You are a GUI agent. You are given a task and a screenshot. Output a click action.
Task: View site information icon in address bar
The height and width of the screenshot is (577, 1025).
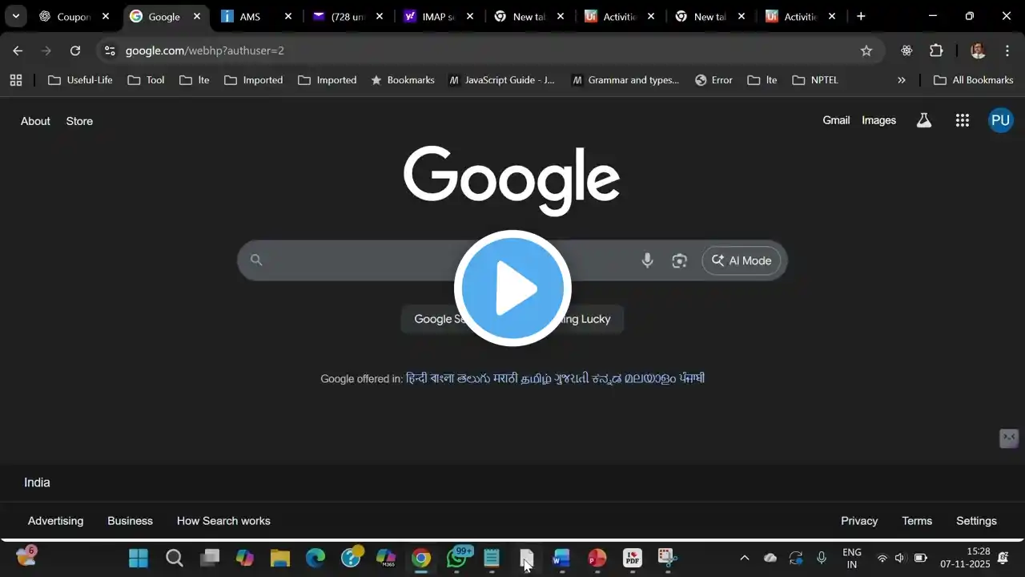(110, 50)
